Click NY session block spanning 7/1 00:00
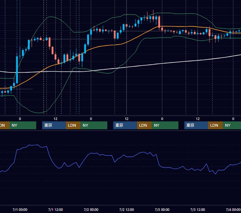Screen dimensions: 241x213 (x=23, y=125)
